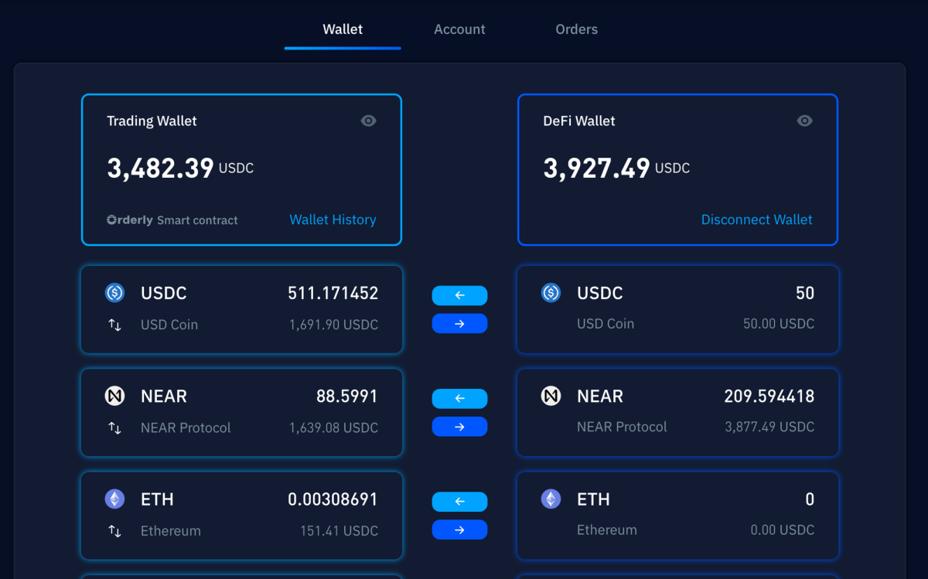Viewport: 928px width, 579px height.
Task: Click the ETH coin icon showing zero balance
Action: pyautogui.click(x=551, y=499)
